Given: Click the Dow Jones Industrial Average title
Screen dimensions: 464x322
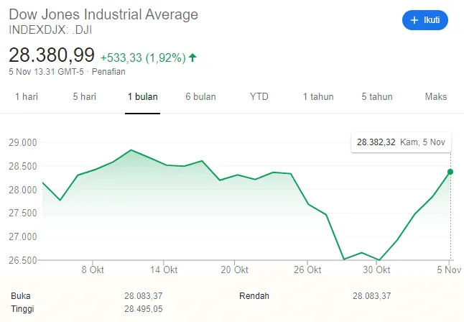Looking at the screenshot, I should (x=103, y=14).
